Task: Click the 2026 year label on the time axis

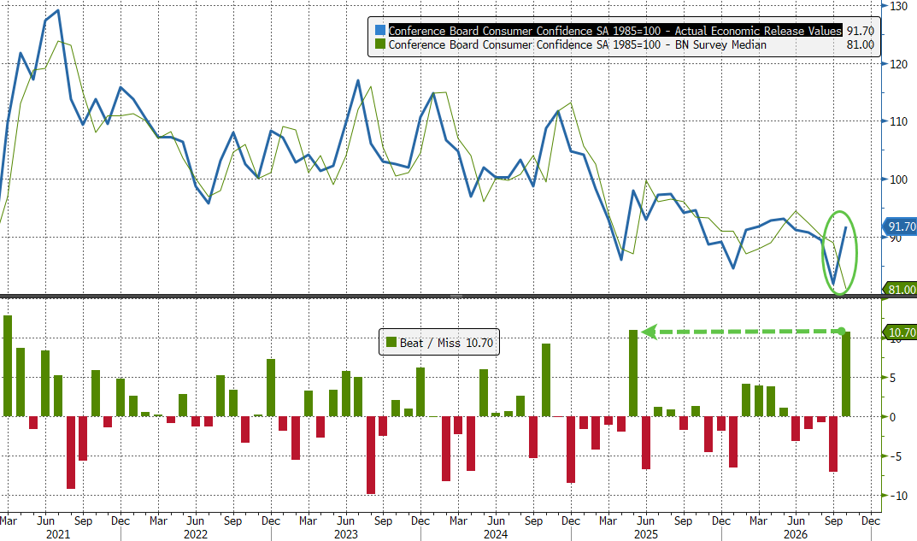Action: click(x=796, y=534)
